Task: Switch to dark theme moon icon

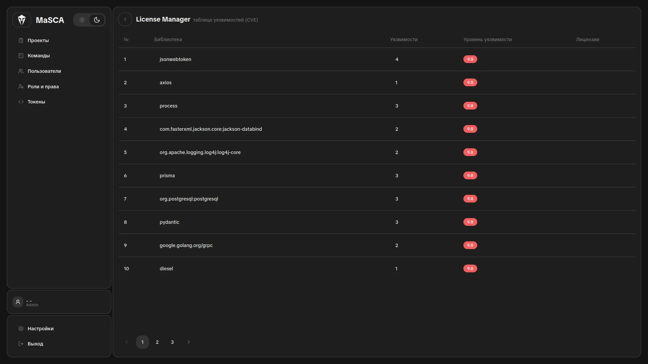Action: [x=97, y=20]
